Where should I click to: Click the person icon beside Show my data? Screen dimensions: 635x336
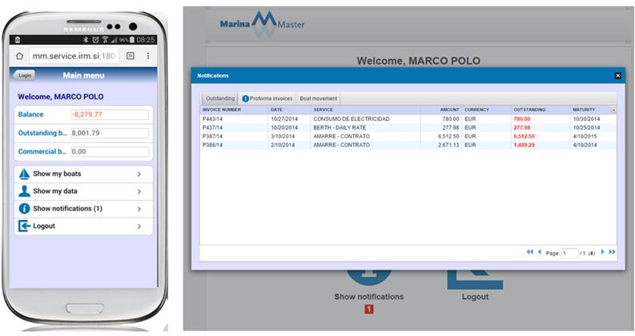tap(25, 192)
